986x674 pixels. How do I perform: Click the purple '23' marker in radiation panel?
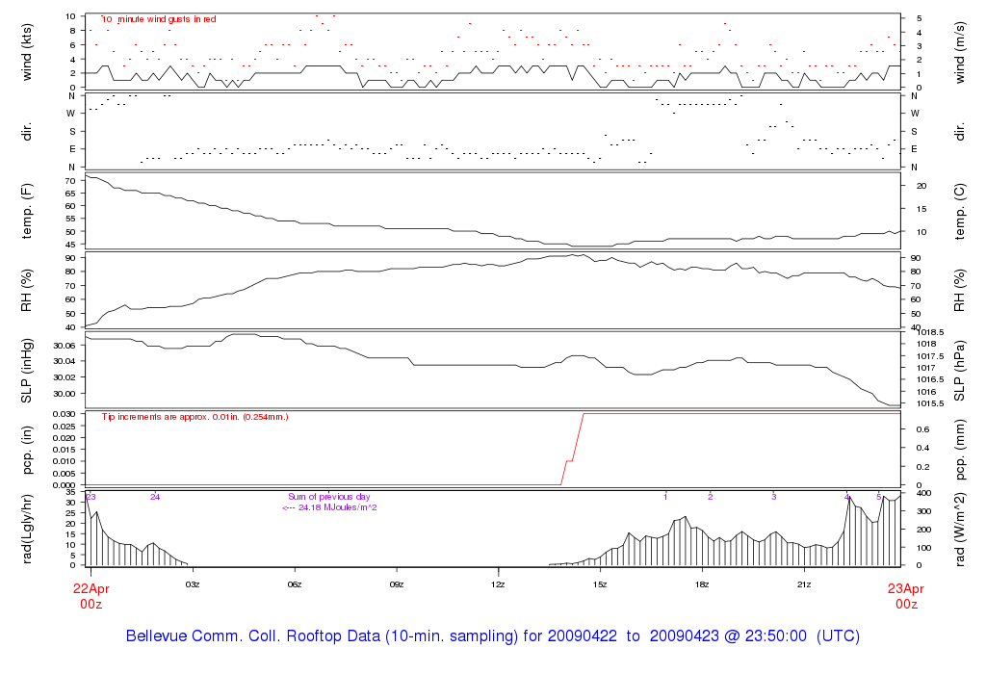pyautogui.click(x=91, y=497)
